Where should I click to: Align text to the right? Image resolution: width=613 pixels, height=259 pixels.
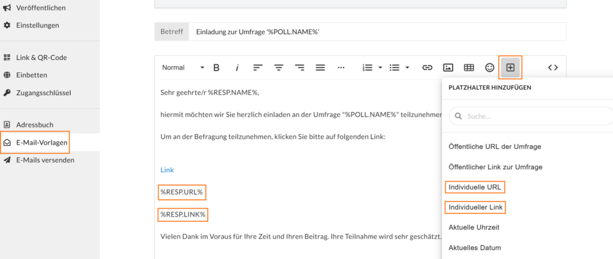(x=299, y=68)
